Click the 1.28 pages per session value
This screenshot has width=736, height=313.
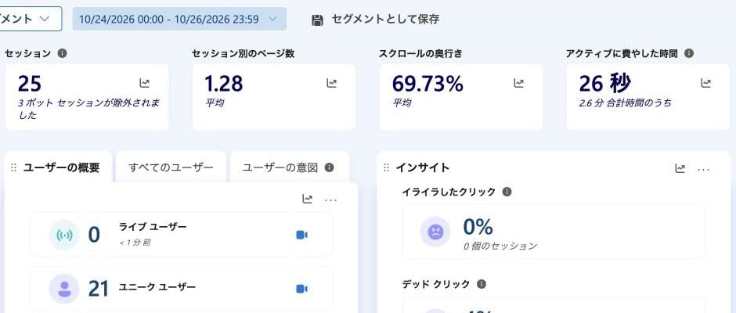pos(223,84)
